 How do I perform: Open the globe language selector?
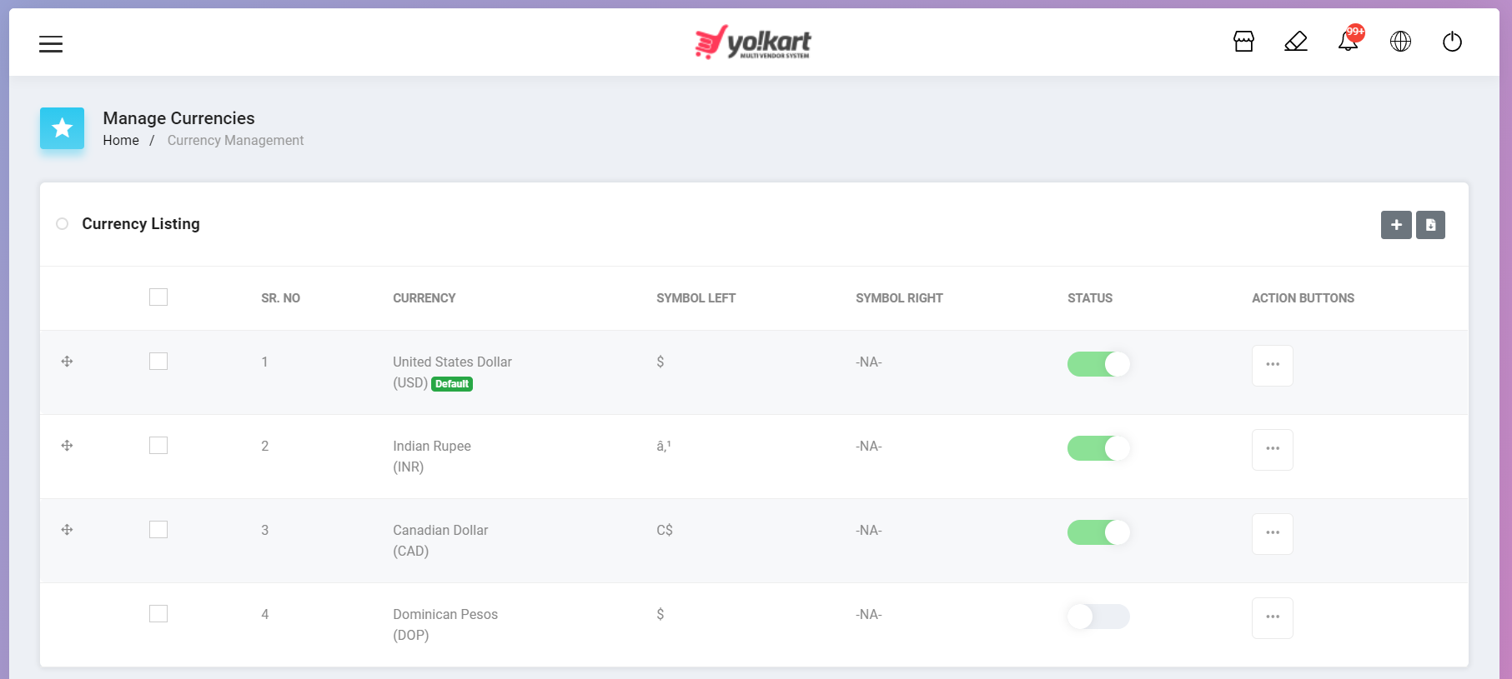pos(1400,42)
